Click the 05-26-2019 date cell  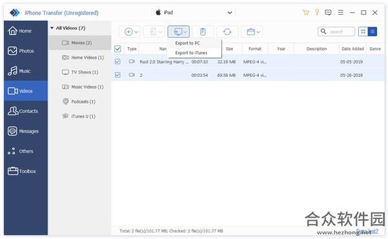[x=351, y=75]
